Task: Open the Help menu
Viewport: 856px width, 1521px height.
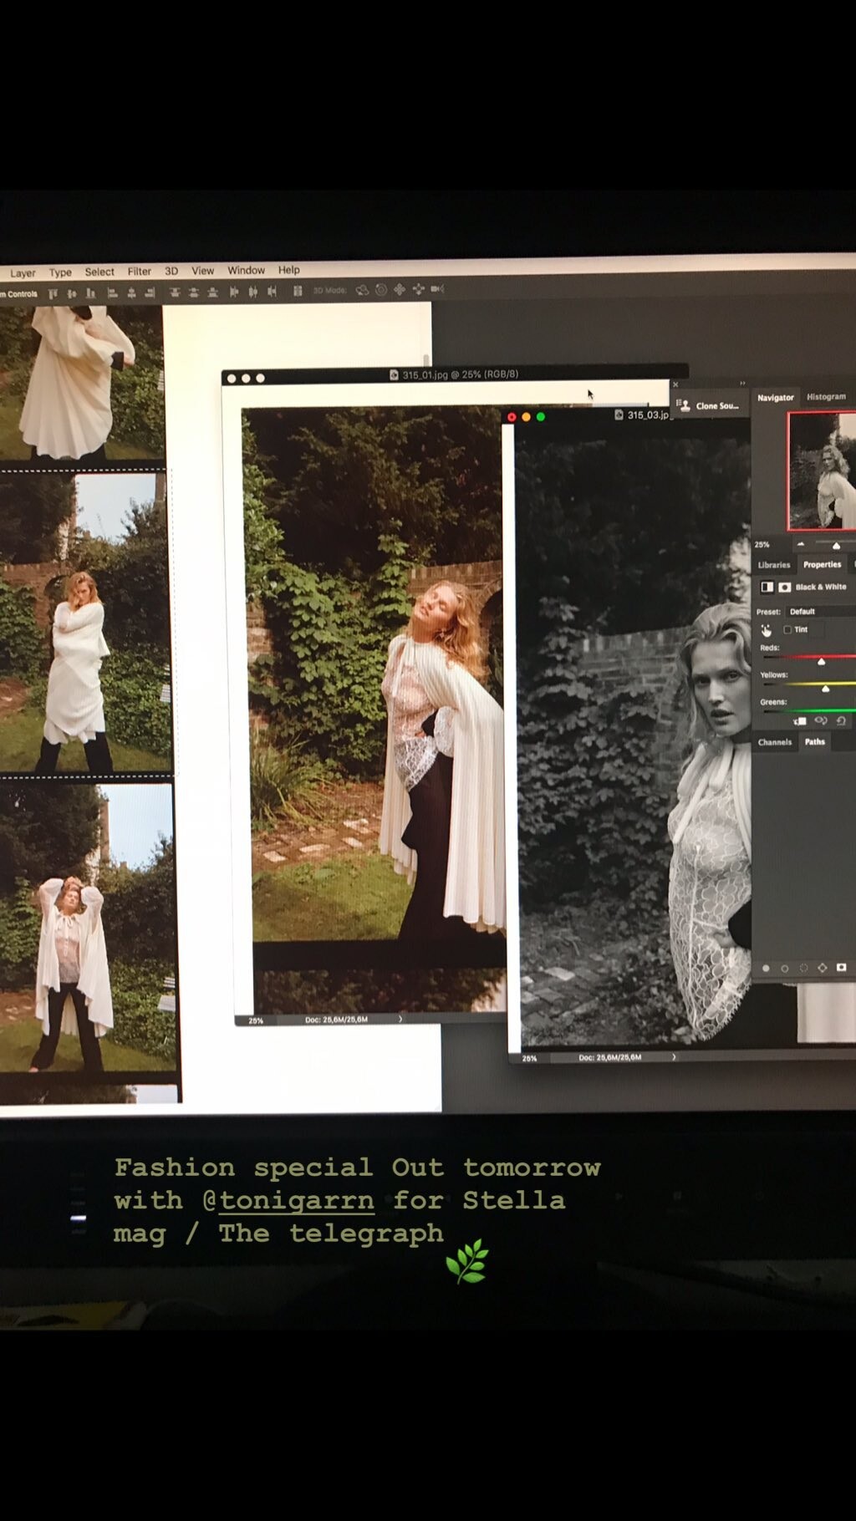Action: (x=289, y=270)
